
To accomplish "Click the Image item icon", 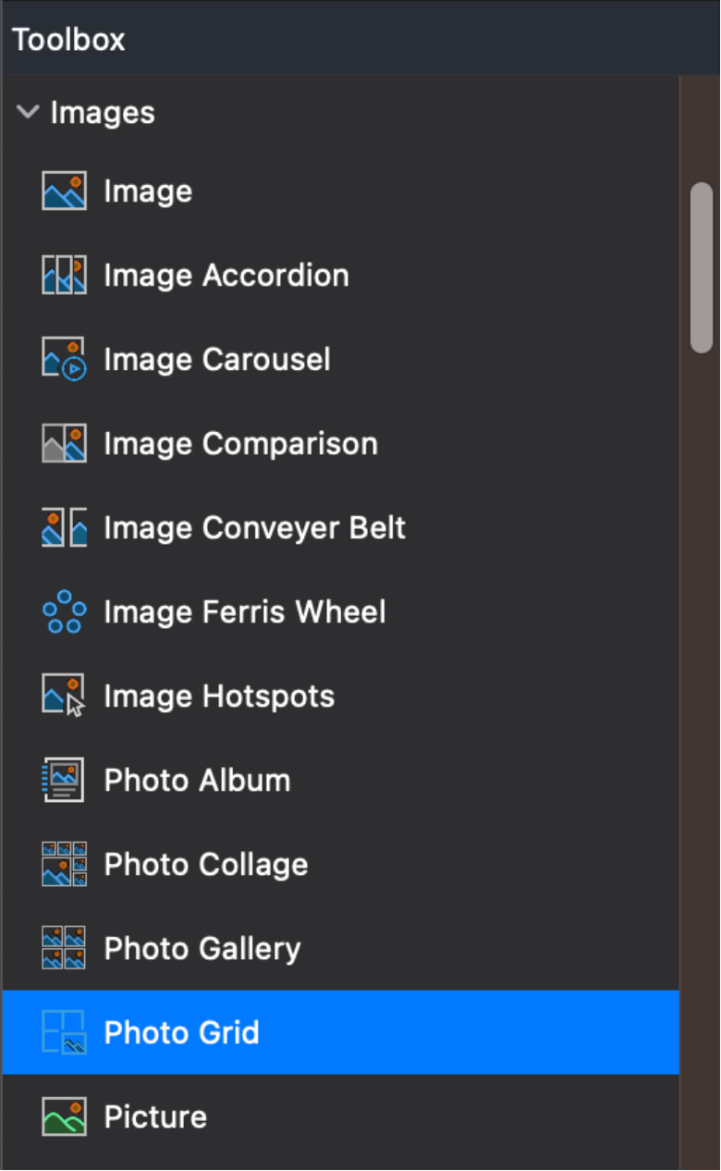I will click(x=65, y=191).
